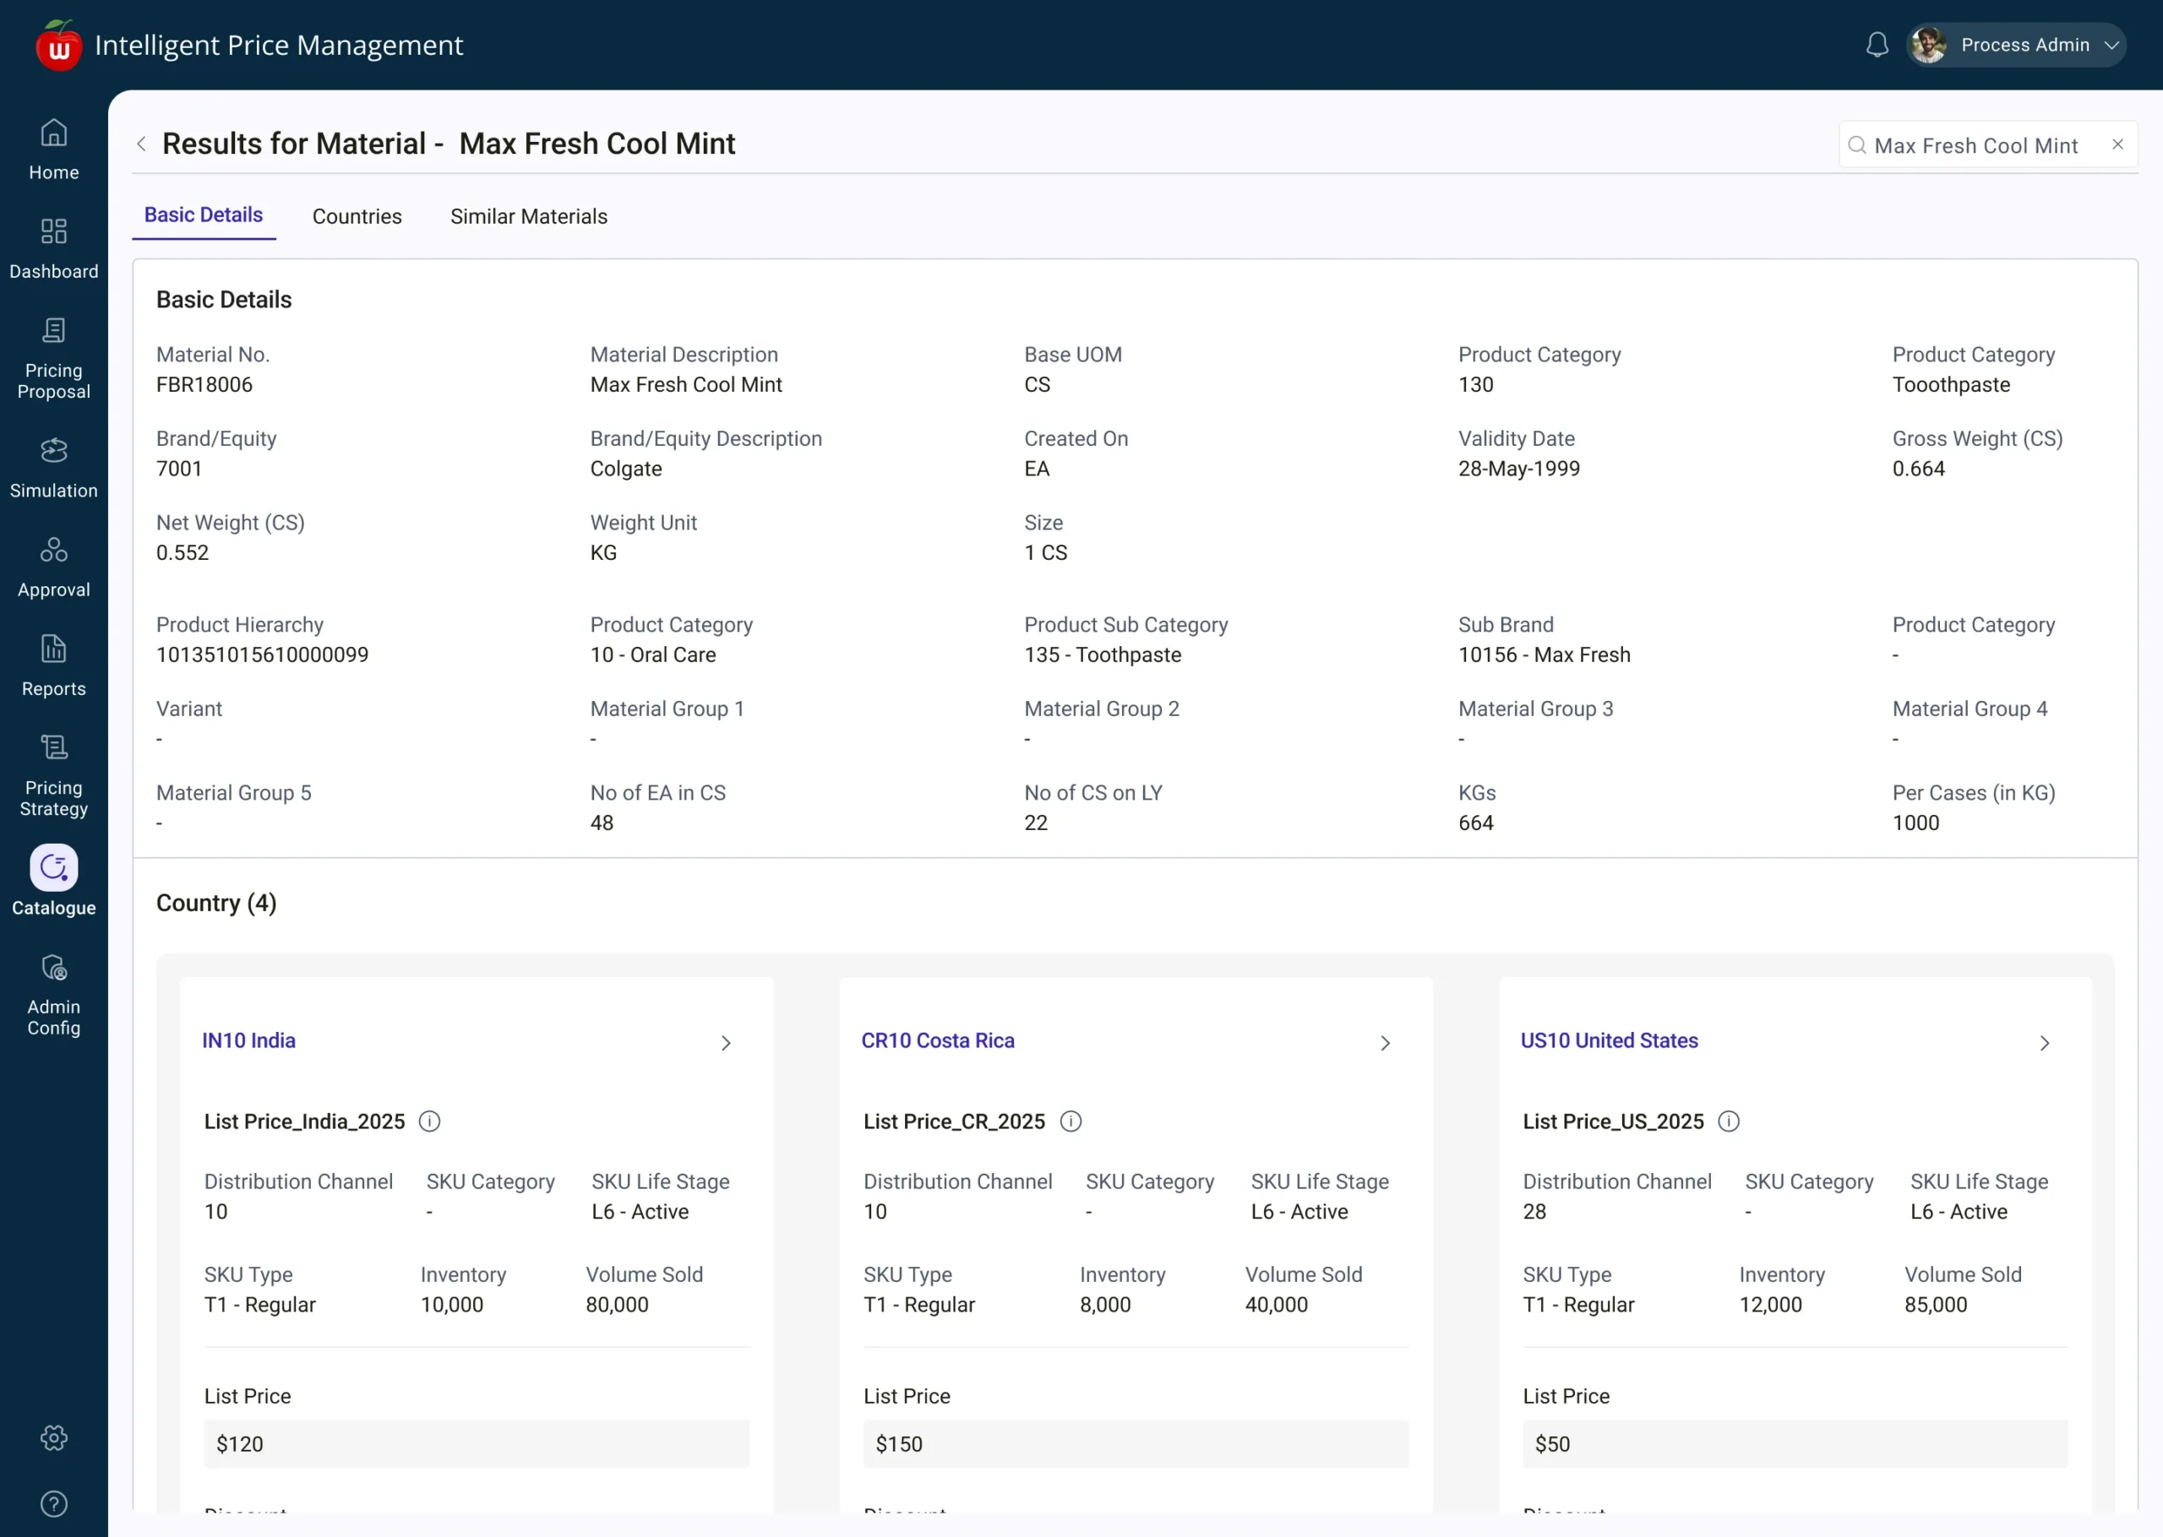Screen dimensions: 2163x1537
Task: Click Brand/Equity Description Colgate
Action: click(627, 470)
